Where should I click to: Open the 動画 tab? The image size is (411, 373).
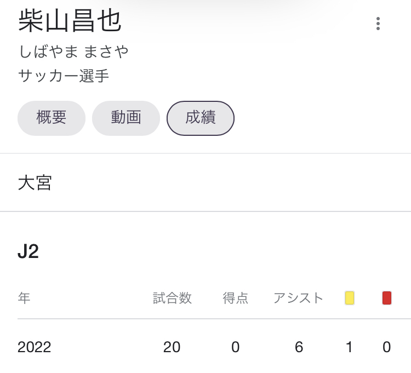click(126, 118)
